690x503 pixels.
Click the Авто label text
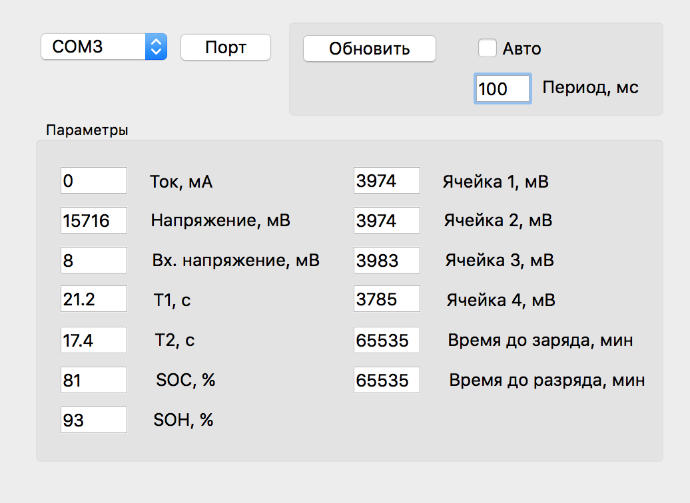521,49
